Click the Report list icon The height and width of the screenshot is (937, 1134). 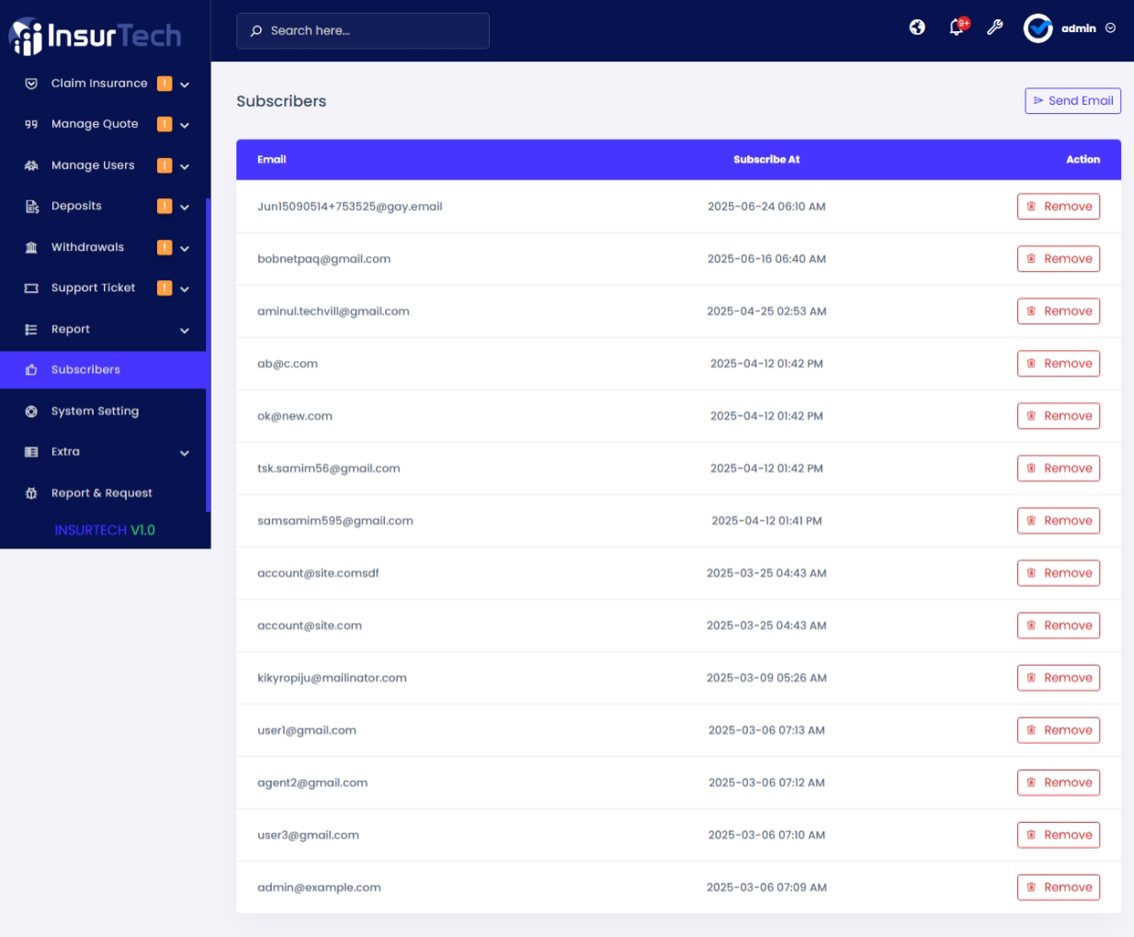(x=31, y=329)
